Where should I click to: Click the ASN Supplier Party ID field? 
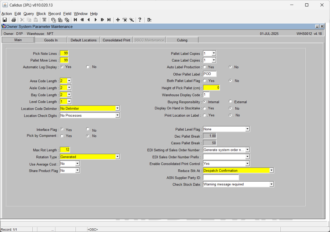click(x=221, y=177)
